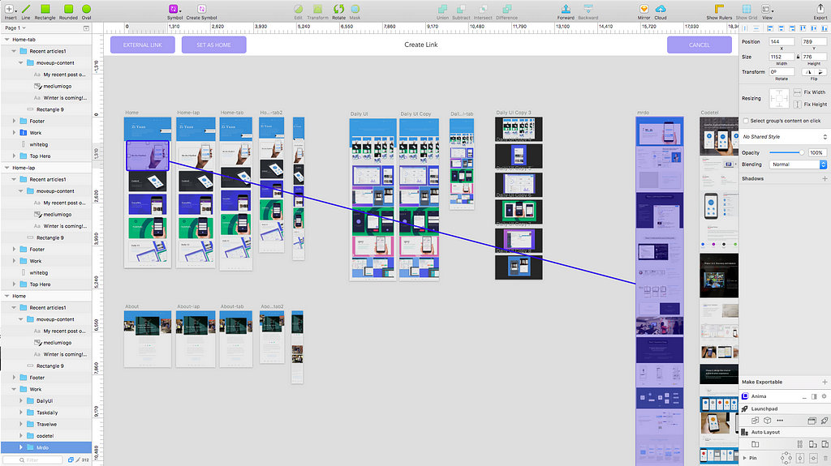Select the Oval shape tool
This screenshot has width=831, height=466.
point(86,9)
